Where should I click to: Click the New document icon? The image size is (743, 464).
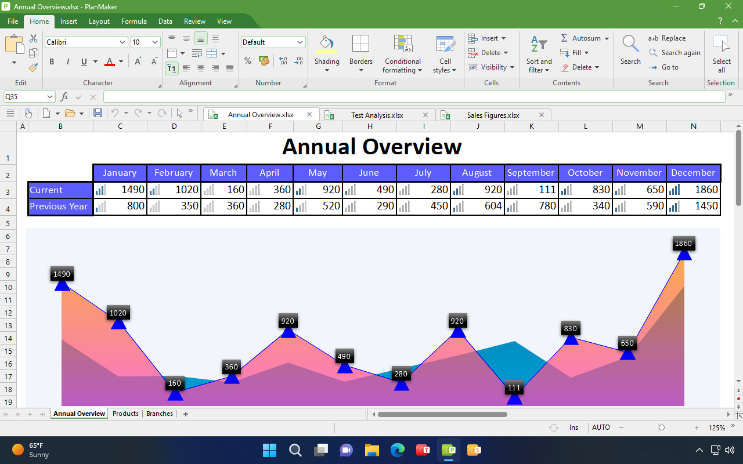(x=47, y=113)
